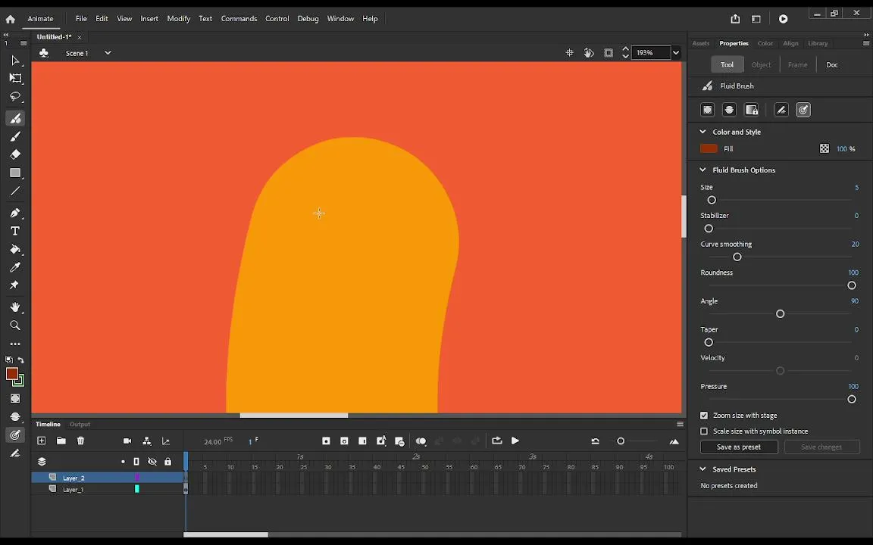Select the Lasso tool
Image resolution: width=873 pixels, height=545 pixels.
pos(16,97)
